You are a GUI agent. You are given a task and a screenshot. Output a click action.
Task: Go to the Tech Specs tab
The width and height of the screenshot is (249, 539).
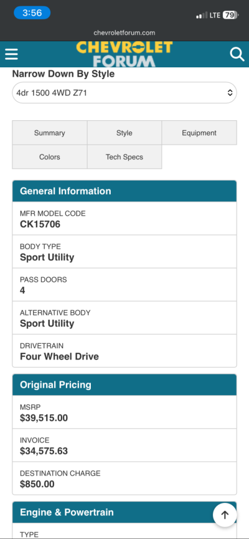tap(125, 157)
